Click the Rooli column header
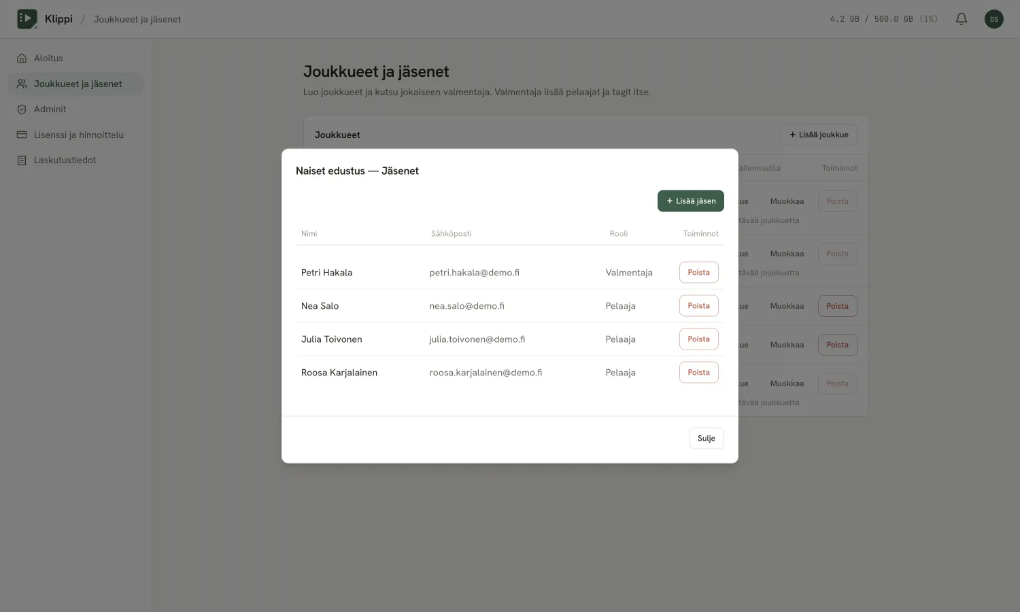This screenshot has height=612, width=1020. (619, 234)
